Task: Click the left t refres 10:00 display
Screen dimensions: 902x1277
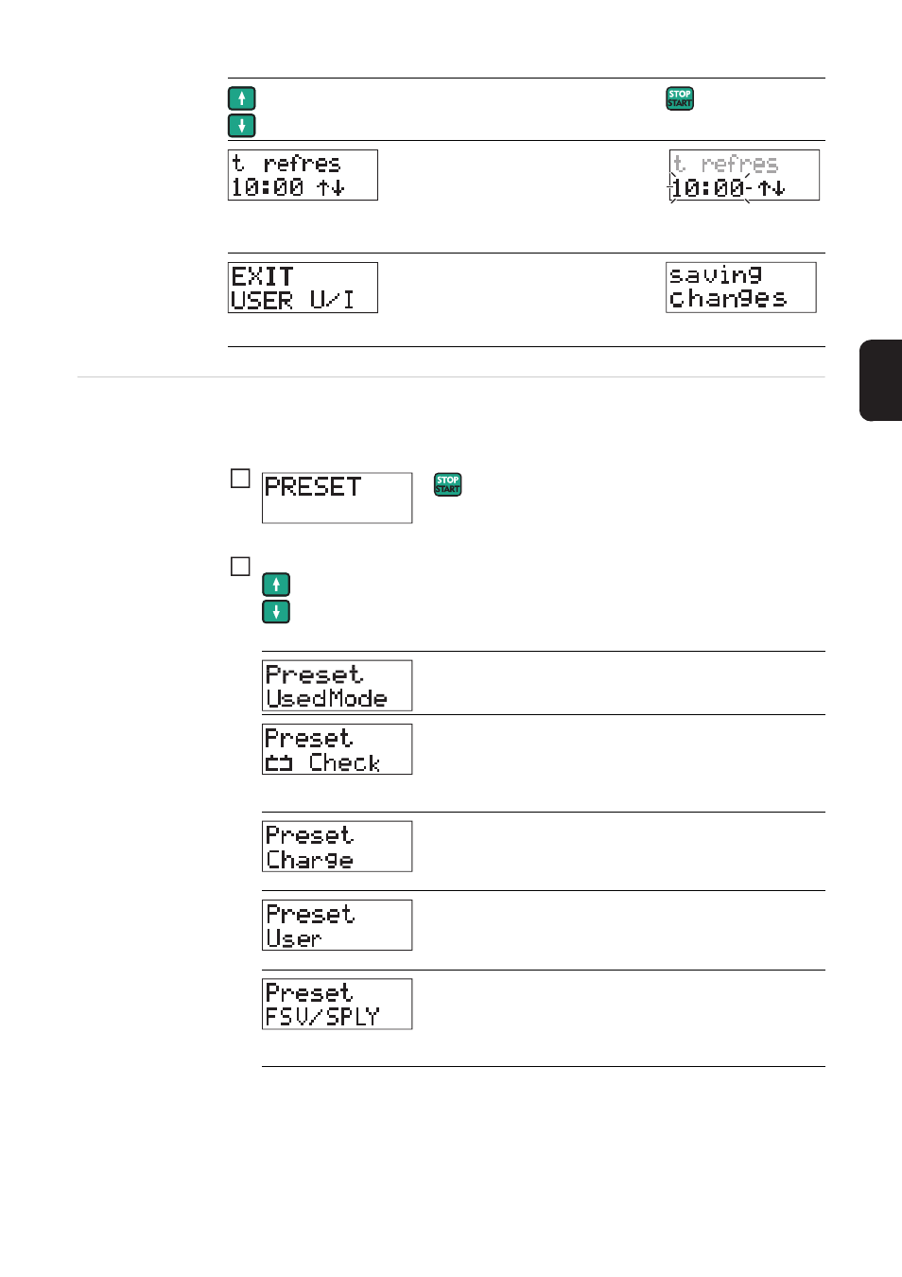Action: coord(303,175)
